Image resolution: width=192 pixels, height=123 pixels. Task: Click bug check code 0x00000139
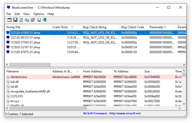click(129, 52)
